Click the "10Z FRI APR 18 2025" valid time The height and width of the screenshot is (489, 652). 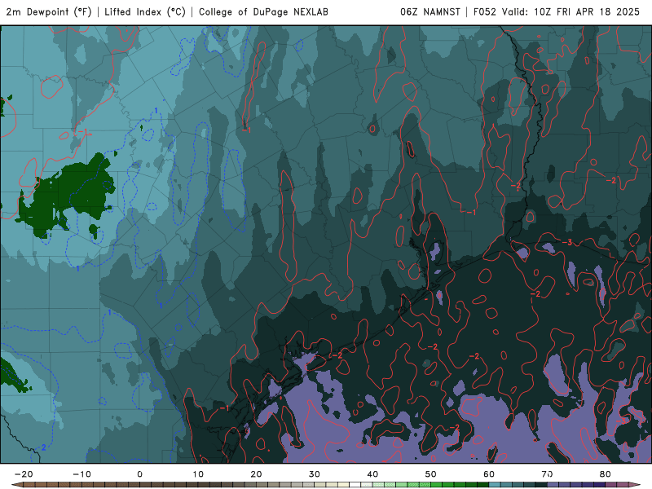587,12
